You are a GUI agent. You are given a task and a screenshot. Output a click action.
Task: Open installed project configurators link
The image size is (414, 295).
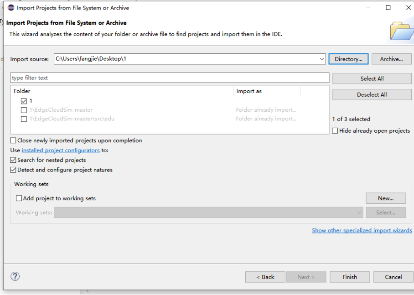tap(61, 150)
